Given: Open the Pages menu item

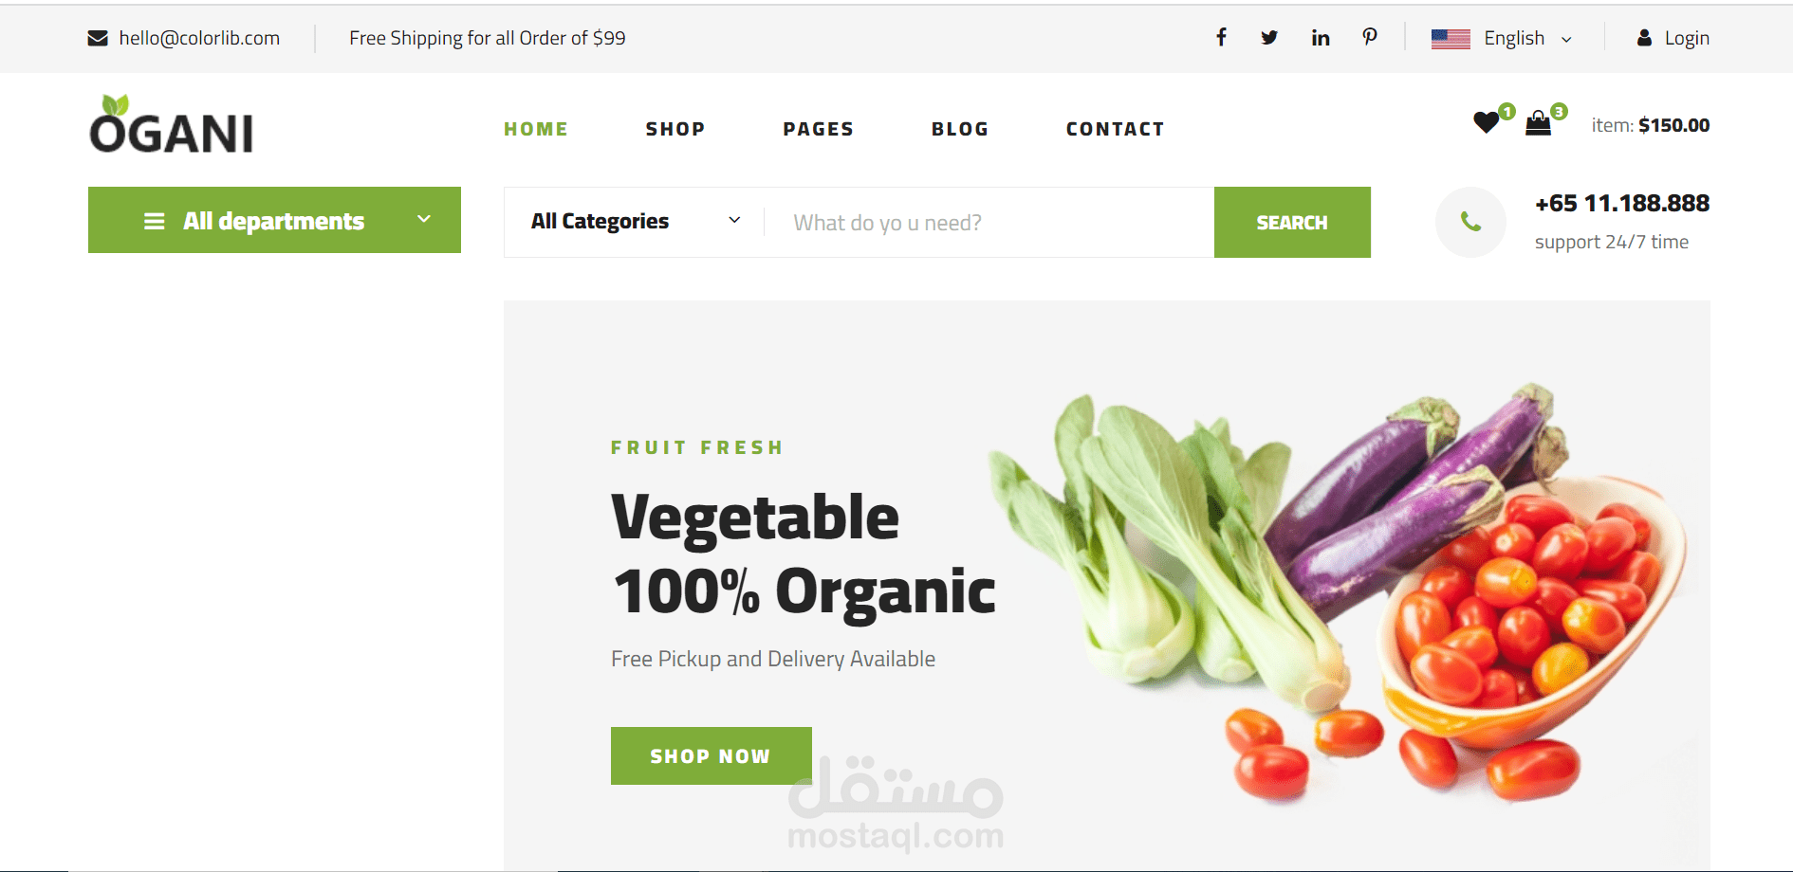Looking at the screenshot, I should tap(819, 129).
